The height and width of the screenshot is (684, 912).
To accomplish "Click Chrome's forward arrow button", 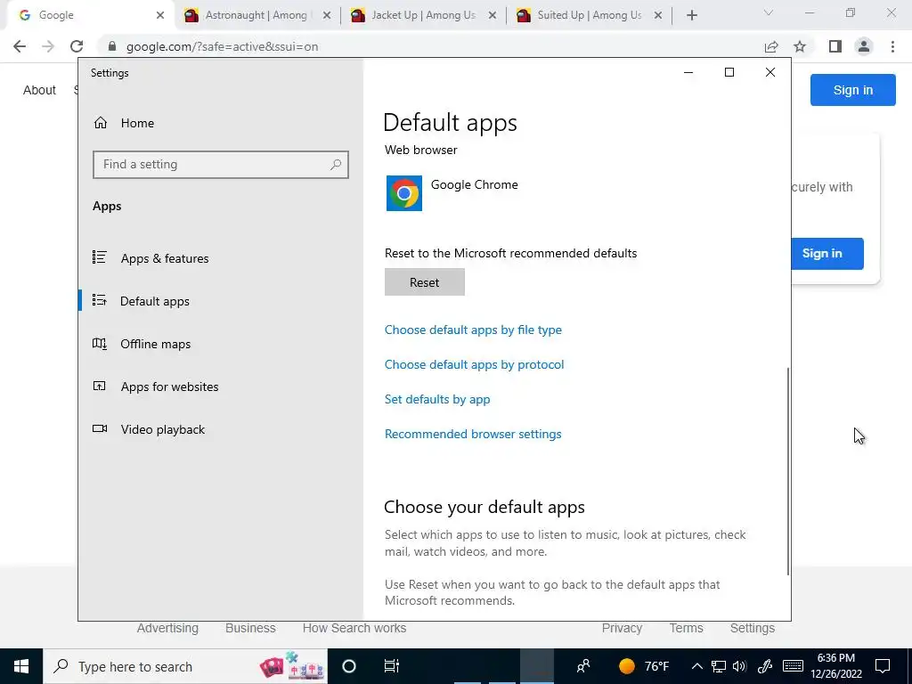I will point(48,46).
